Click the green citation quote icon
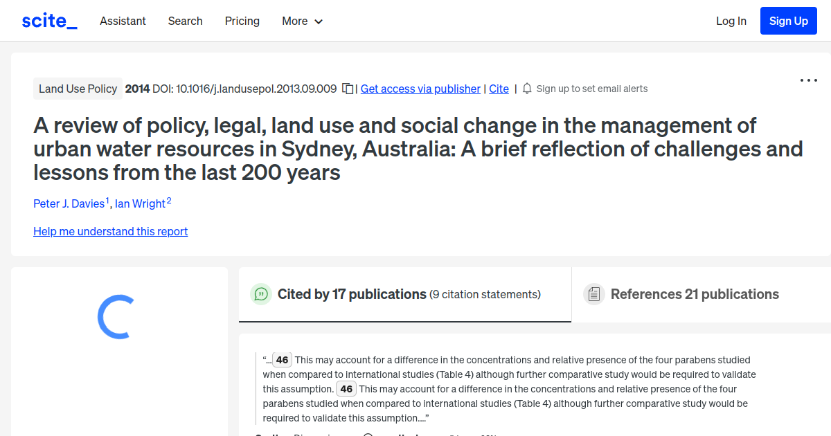This screenshot has height=436, width=831. point(260,294)
